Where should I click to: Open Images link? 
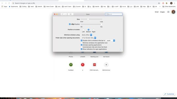[x=162, y=12]
